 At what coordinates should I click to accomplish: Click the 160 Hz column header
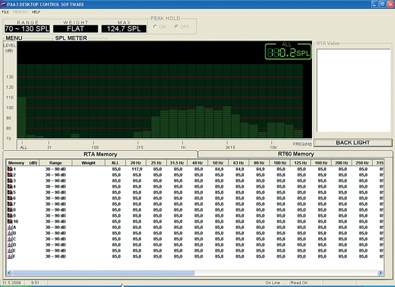pyautogui.click(x=321, y=163)
